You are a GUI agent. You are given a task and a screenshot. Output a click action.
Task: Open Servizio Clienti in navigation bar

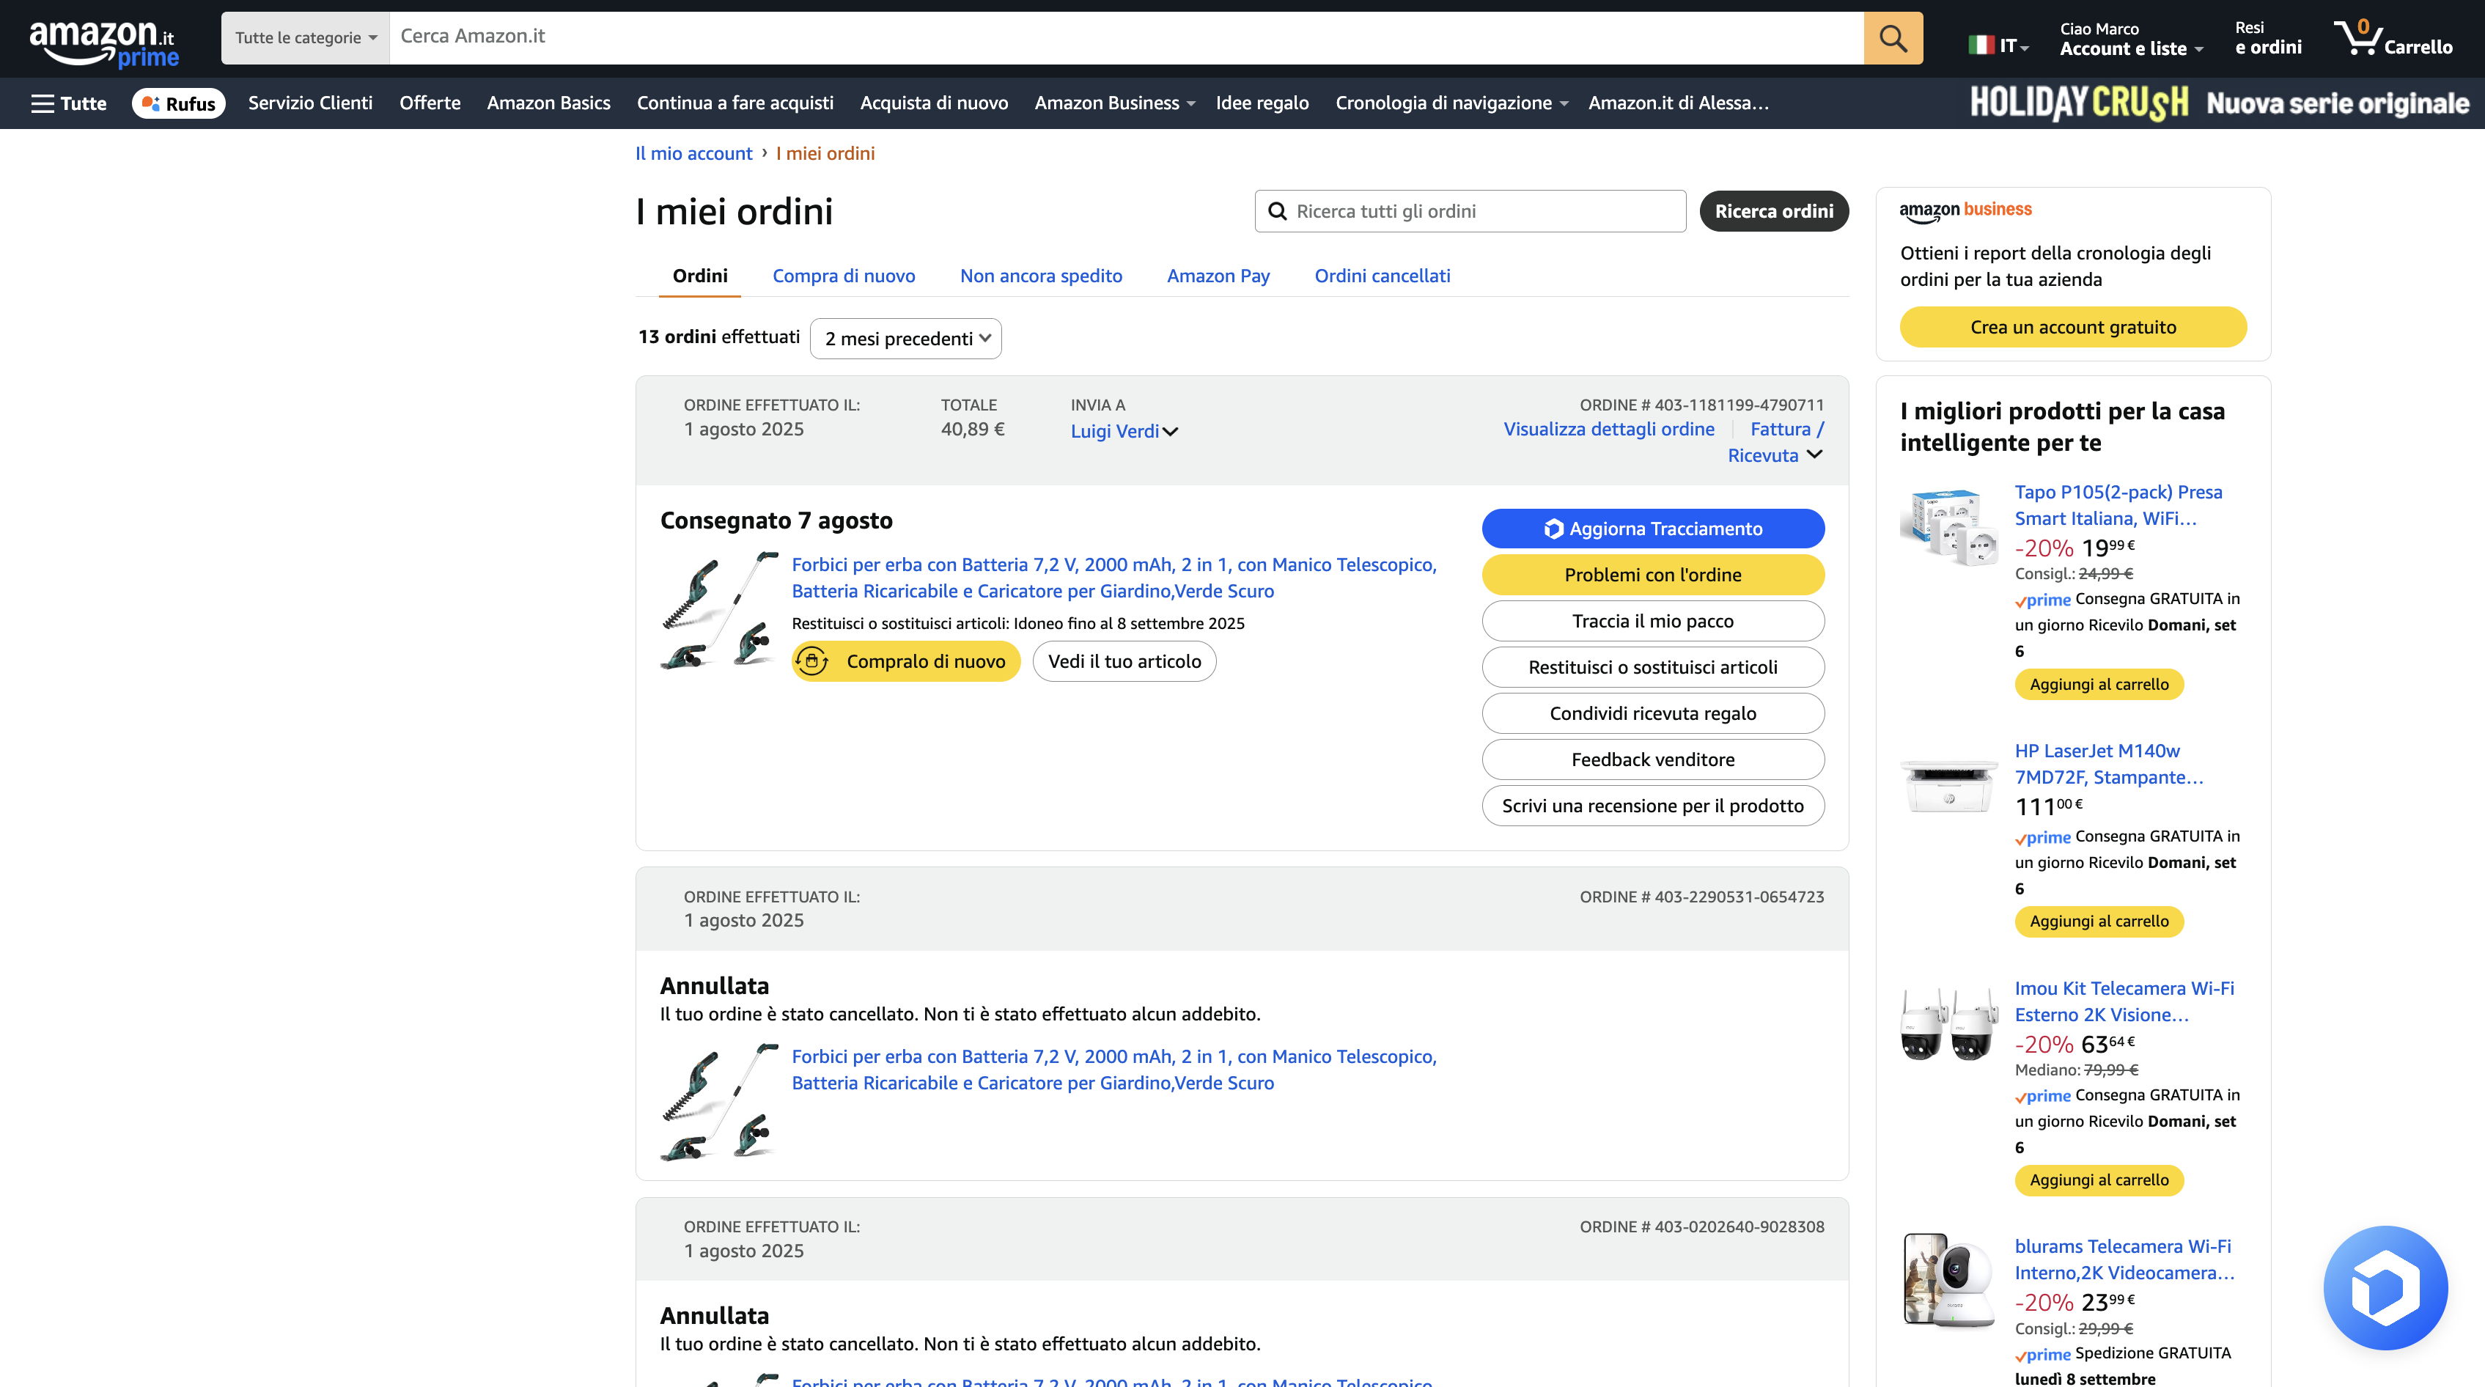[x=309, y=103]
